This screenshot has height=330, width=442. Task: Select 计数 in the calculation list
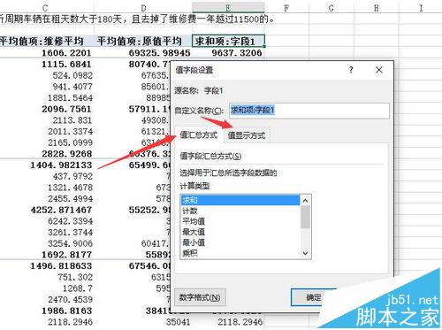(240, 211)
